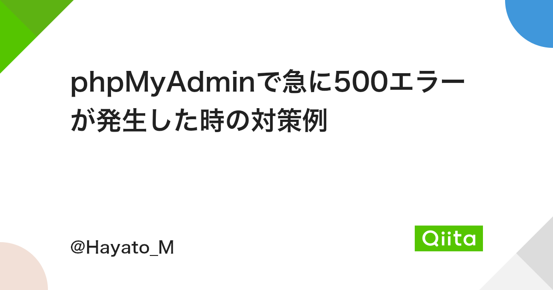Click the letters iita in the logo
The height and width of the screenshot is (290, 553).
457,238
